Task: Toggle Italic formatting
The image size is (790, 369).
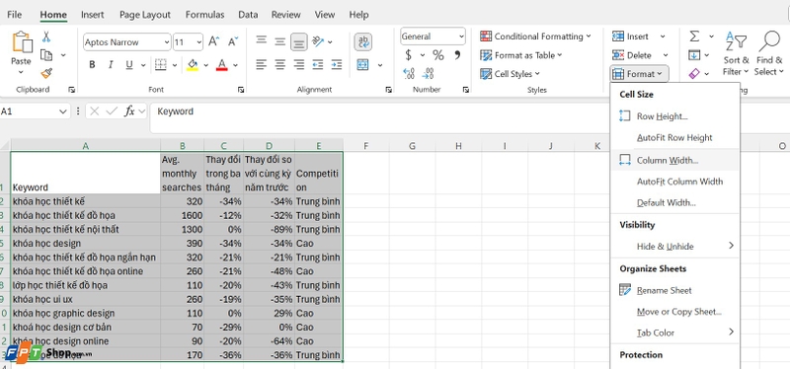Action: pos(111,64)
